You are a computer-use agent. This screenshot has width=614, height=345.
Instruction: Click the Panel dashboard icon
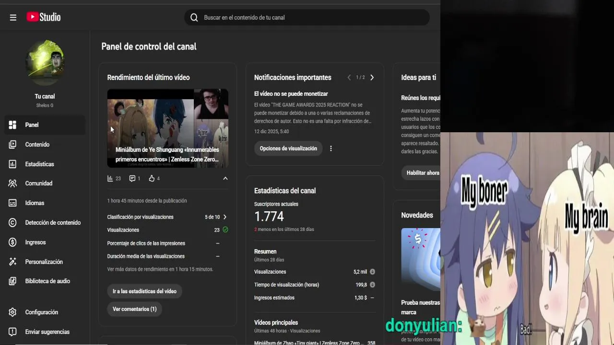click(13, 125)
